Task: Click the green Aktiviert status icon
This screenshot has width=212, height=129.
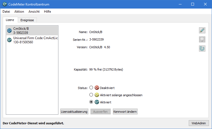Action: coord(97,102)
